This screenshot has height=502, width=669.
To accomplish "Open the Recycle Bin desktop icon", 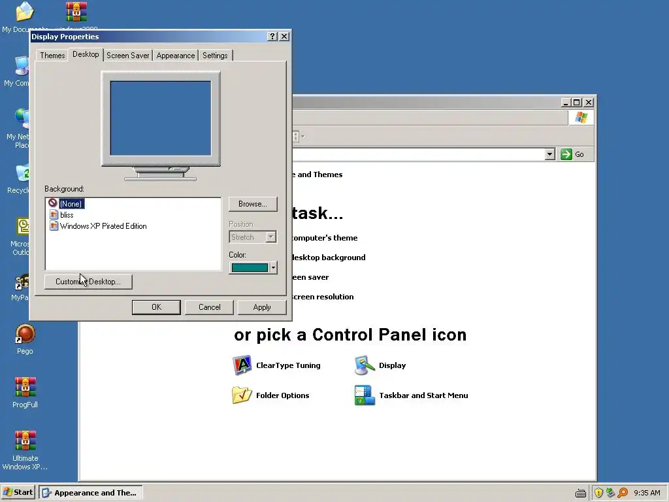I will tap(22, 173).
